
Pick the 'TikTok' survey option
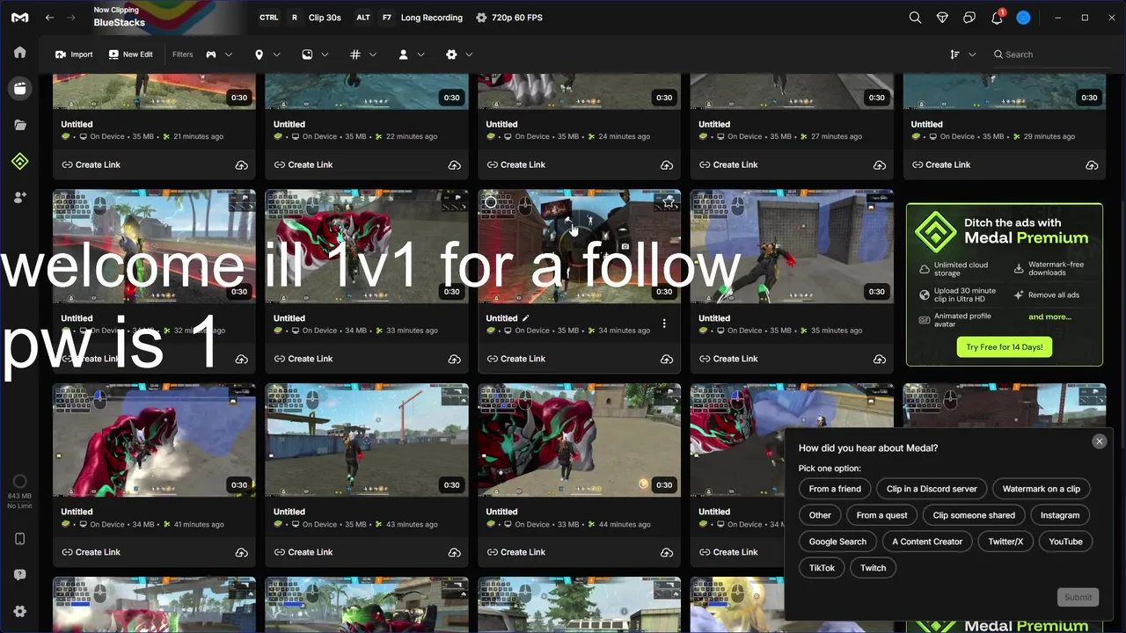coord(822,568)
